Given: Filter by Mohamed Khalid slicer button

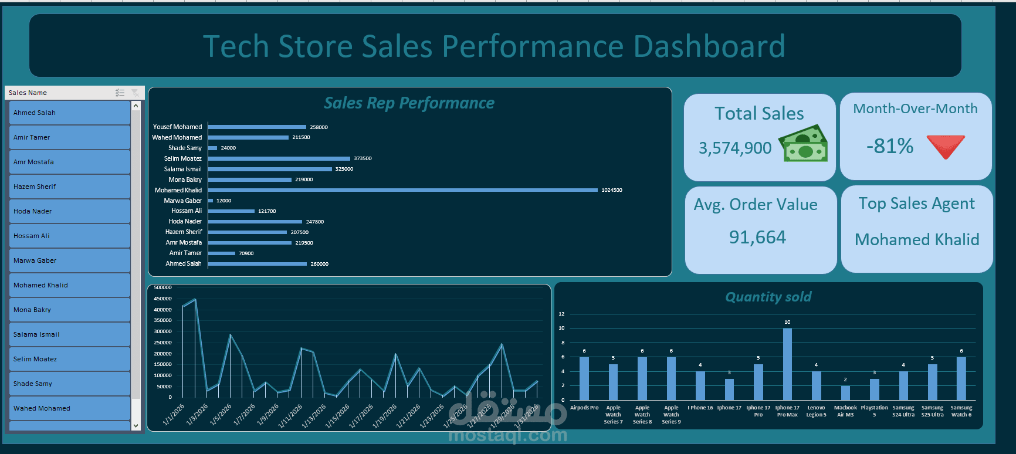Looking at the screenshot, I should [x=70, y=285].
